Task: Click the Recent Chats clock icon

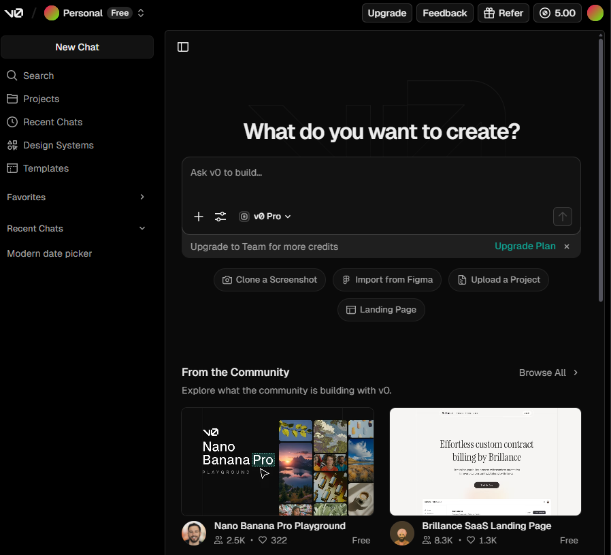Action: (12, 122)
